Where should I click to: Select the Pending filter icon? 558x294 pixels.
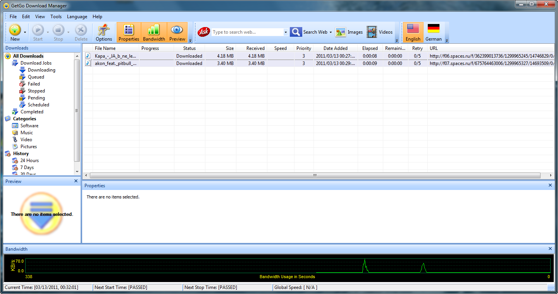point(22,98)
